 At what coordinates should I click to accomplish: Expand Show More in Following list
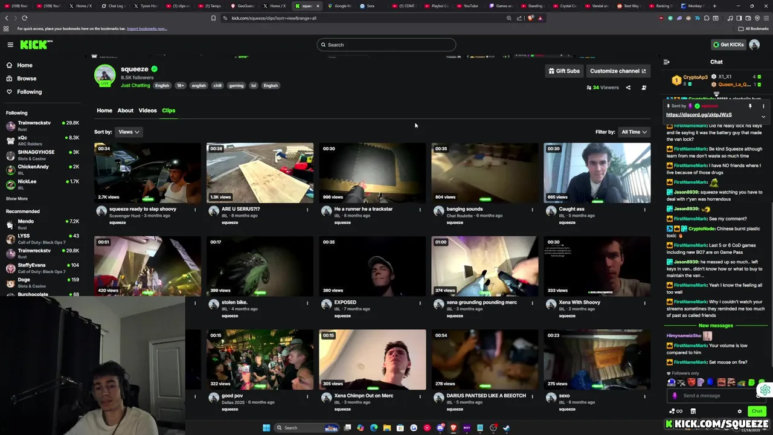pos(17,199)
